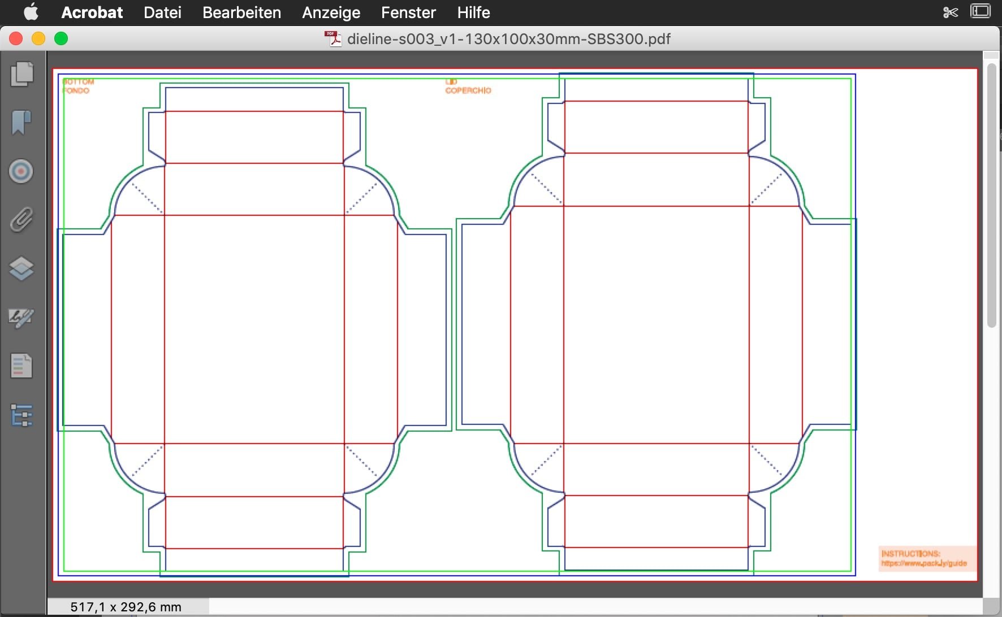Viewport: 1002px width, 617px height.
Task: Open the Page Thumbnails panel
Action: click(x=21, y=74)
